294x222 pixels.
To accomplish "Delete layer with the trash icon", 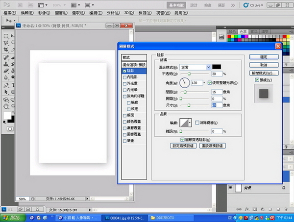I will click(x=286, y=209).
